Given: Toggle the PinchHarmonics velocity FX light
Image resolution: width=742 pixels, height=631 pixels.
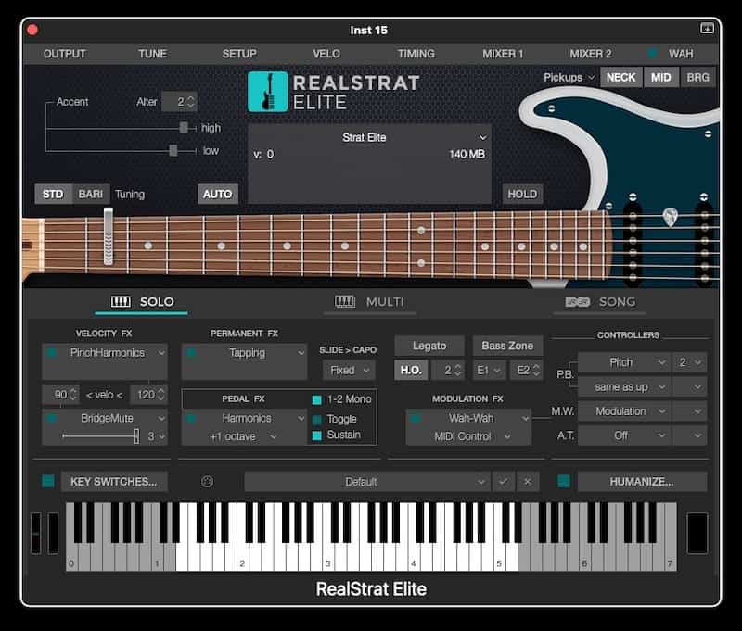Looking at the screenshot, I should tap(52, 353).
